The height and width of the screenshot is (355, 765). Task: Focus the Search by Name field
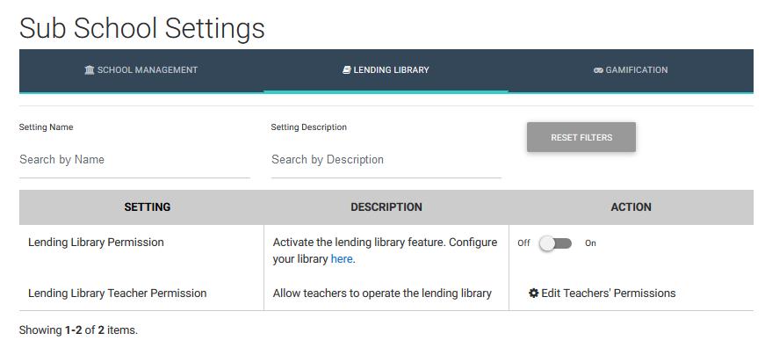(134, 160)
